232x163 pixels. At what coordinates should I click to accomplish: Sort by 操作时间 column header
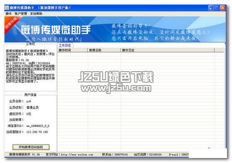click(73, 50)
